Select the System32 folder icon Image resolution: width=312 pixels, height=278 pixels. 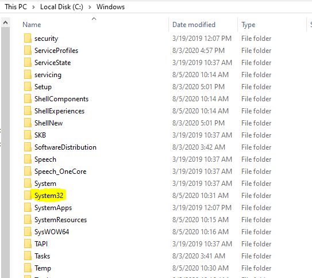28,196
